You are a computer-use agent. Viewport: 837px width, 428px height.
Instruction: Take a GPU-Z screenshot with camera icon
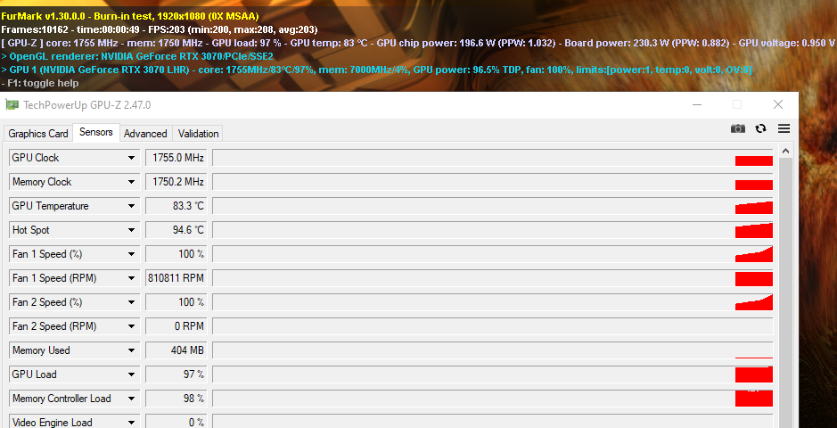pyautogui.click(x=738, y=128)
